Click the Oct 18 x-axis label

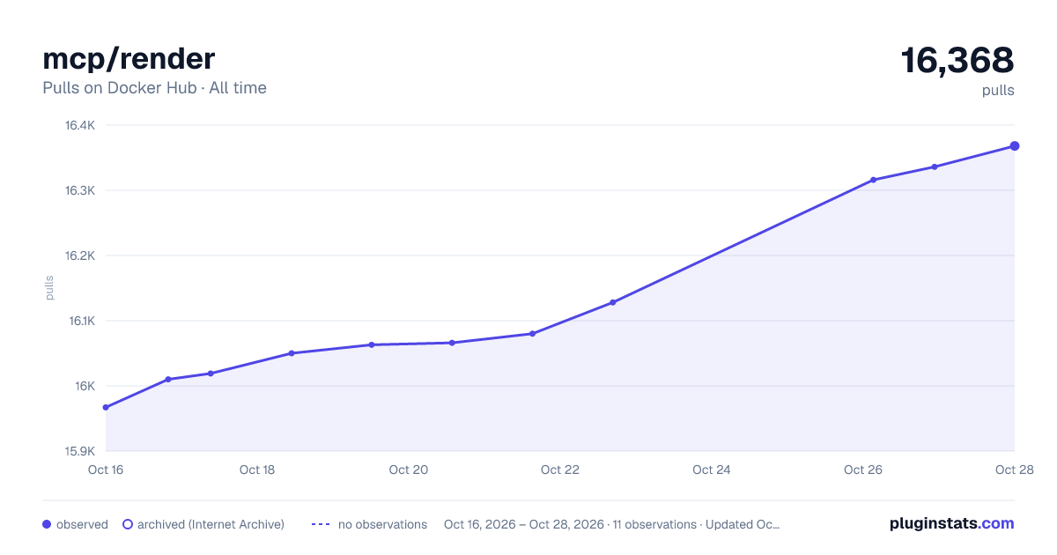[257, 470]
